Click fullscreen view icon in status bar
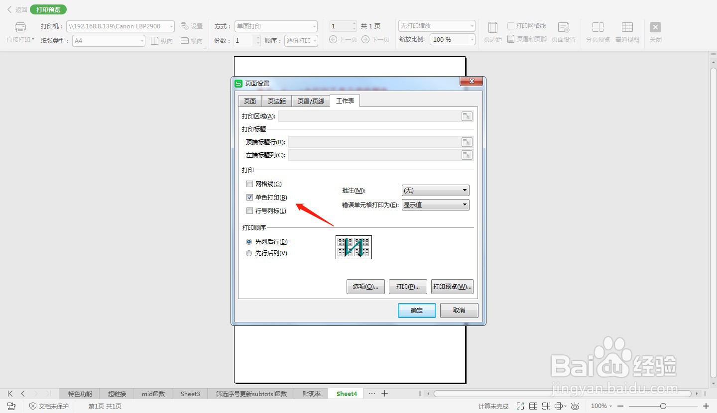Image resolution: width=717 pixels, height=413 pixels. click(520, 406)
